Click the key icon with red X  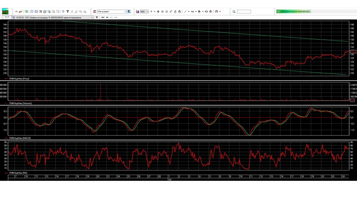tap(21, 12)
